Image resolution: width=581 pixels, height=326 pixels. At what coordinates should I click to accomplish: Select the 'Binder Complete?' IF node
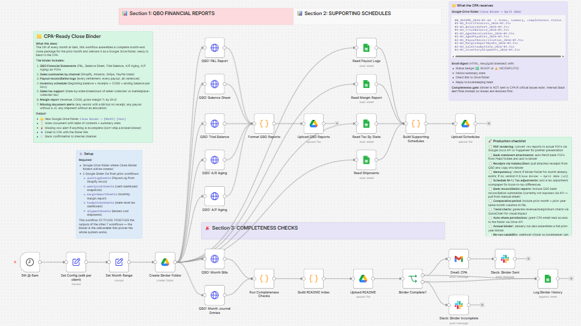[412, 278]
